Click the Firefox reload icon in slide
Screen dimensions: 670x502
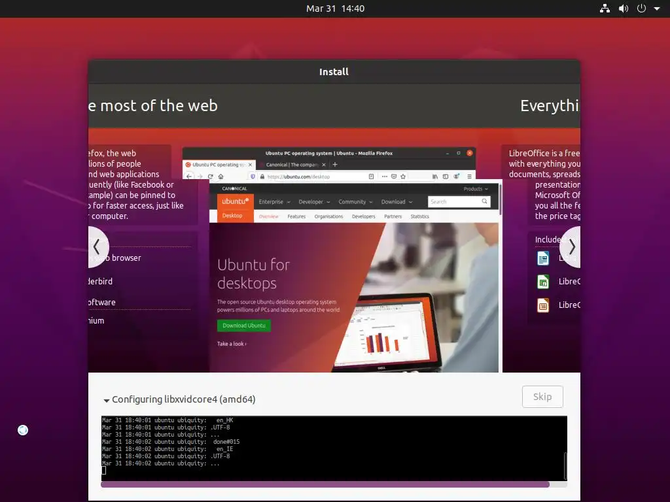pos(210,176)
